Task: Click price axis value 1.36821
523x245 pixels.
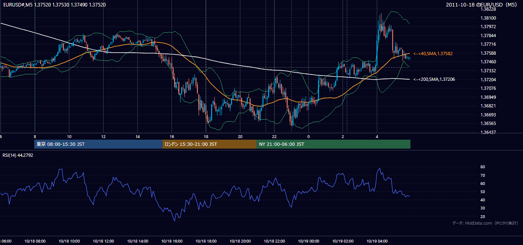Action: click(x=489, y=106)
